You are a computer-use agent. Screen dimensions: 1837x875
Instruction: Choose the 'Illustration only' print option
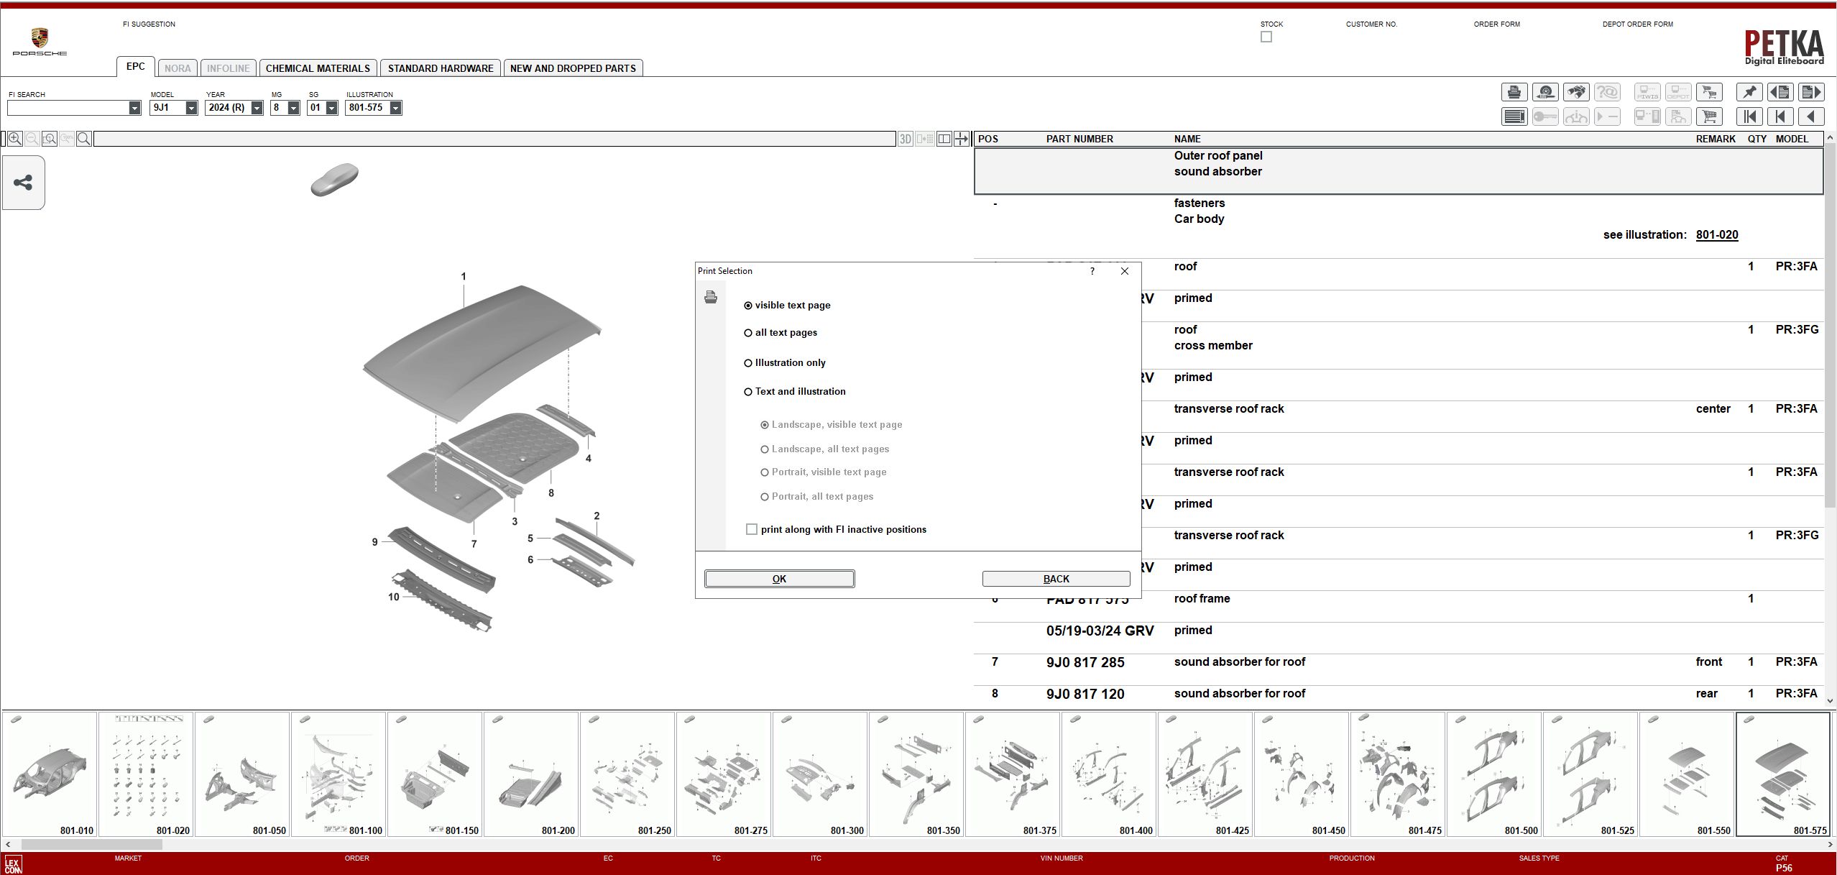pos(747,362)
